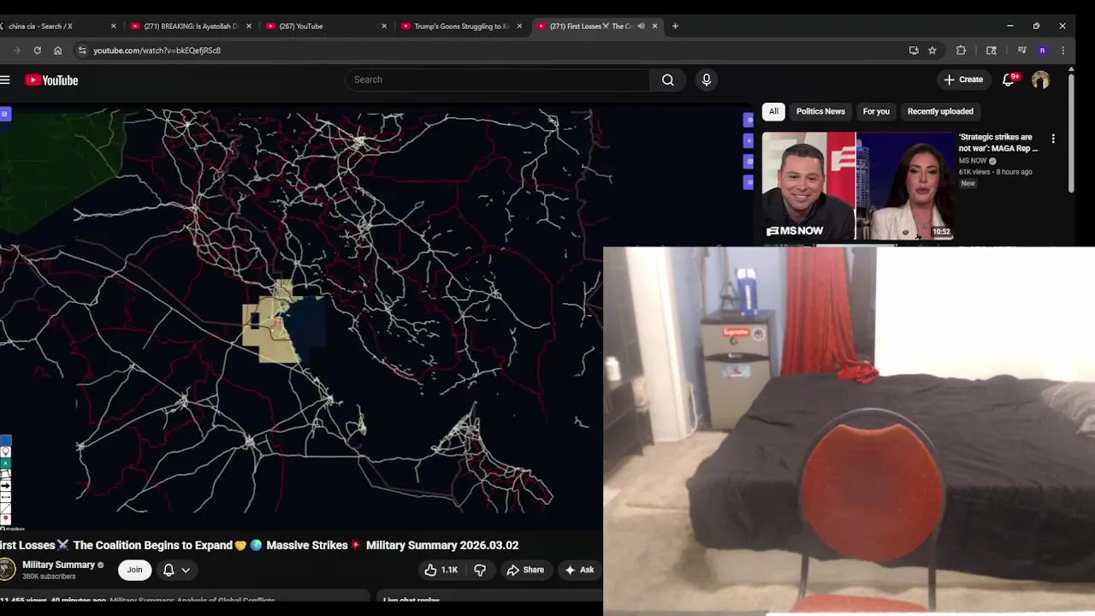The height and width of the screenshot is (616, 1095).
Task: Start voice search with microphone icon
Action: click(x=706, y=80)
